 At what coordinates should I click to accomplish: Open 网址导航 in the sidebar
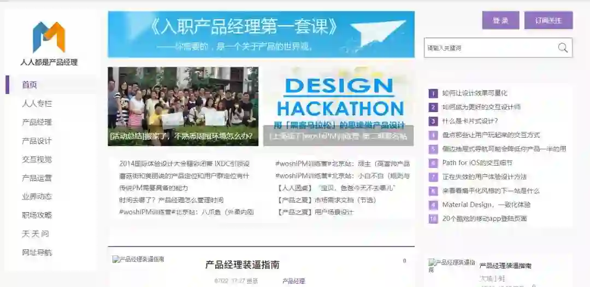point(37,253)
